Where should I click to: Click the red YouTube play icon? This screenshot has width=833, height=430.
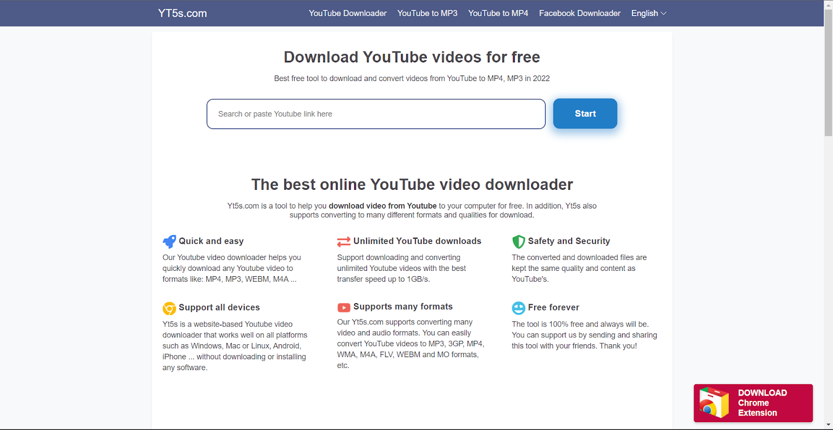click(344, 307)
